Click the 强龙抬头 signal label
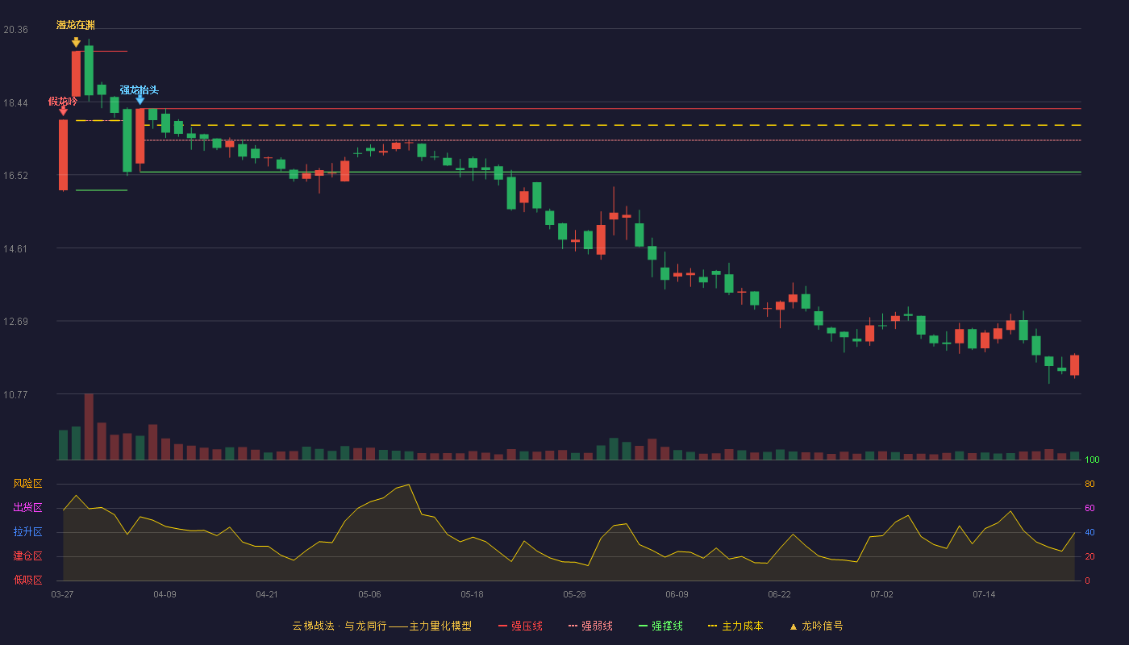This screenshot has width=1129, height=645. [x=140, y=89]
